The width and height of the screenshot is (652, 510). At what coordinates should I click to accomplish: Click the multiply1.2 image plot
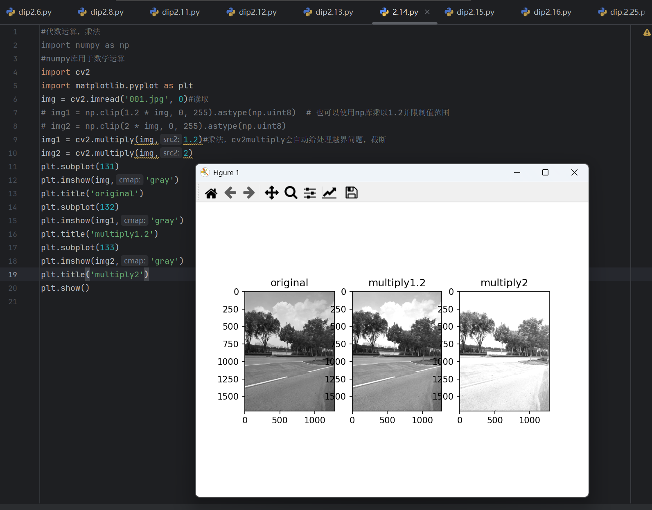(397, 351)
